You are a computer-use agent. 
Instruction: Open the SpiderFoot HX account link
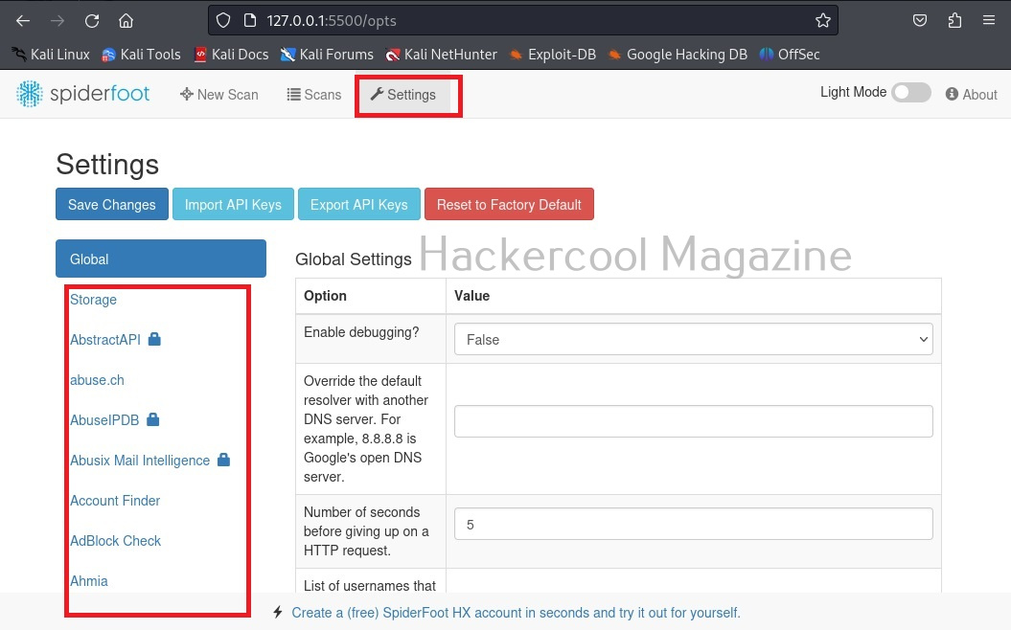[516, 613]
